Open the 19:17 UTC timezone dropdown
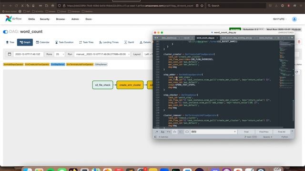The height and width of the screenshot is (171, 305). pos(280,19)
